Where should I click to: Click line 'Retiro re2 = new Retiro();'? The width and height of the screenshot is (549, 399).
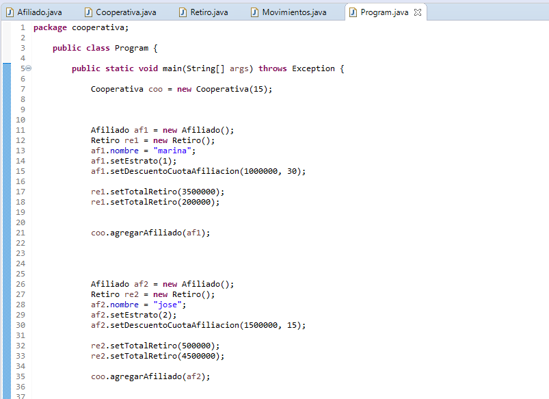(152, 294)
